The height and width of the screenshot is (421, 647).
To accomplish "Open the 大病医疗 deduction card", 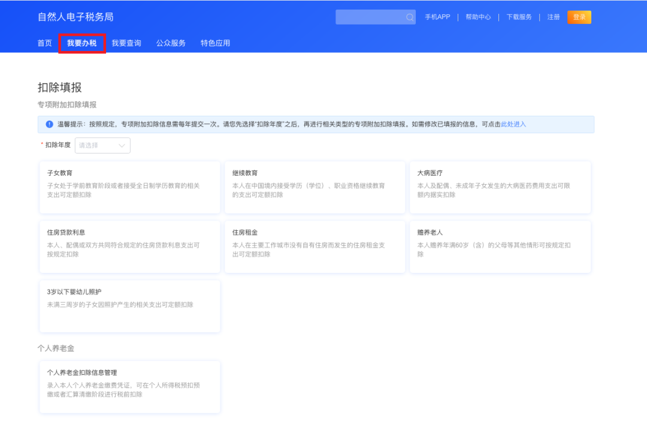I will [500, 187].
